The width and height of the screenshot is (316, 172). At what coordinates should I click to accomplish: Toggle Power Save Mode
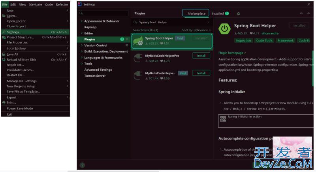pyautogui.click(x=36, y=108)
